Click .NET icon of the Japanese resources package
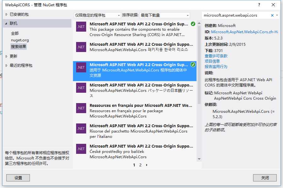This screenshot has width=283, height=188. point(81,88)
